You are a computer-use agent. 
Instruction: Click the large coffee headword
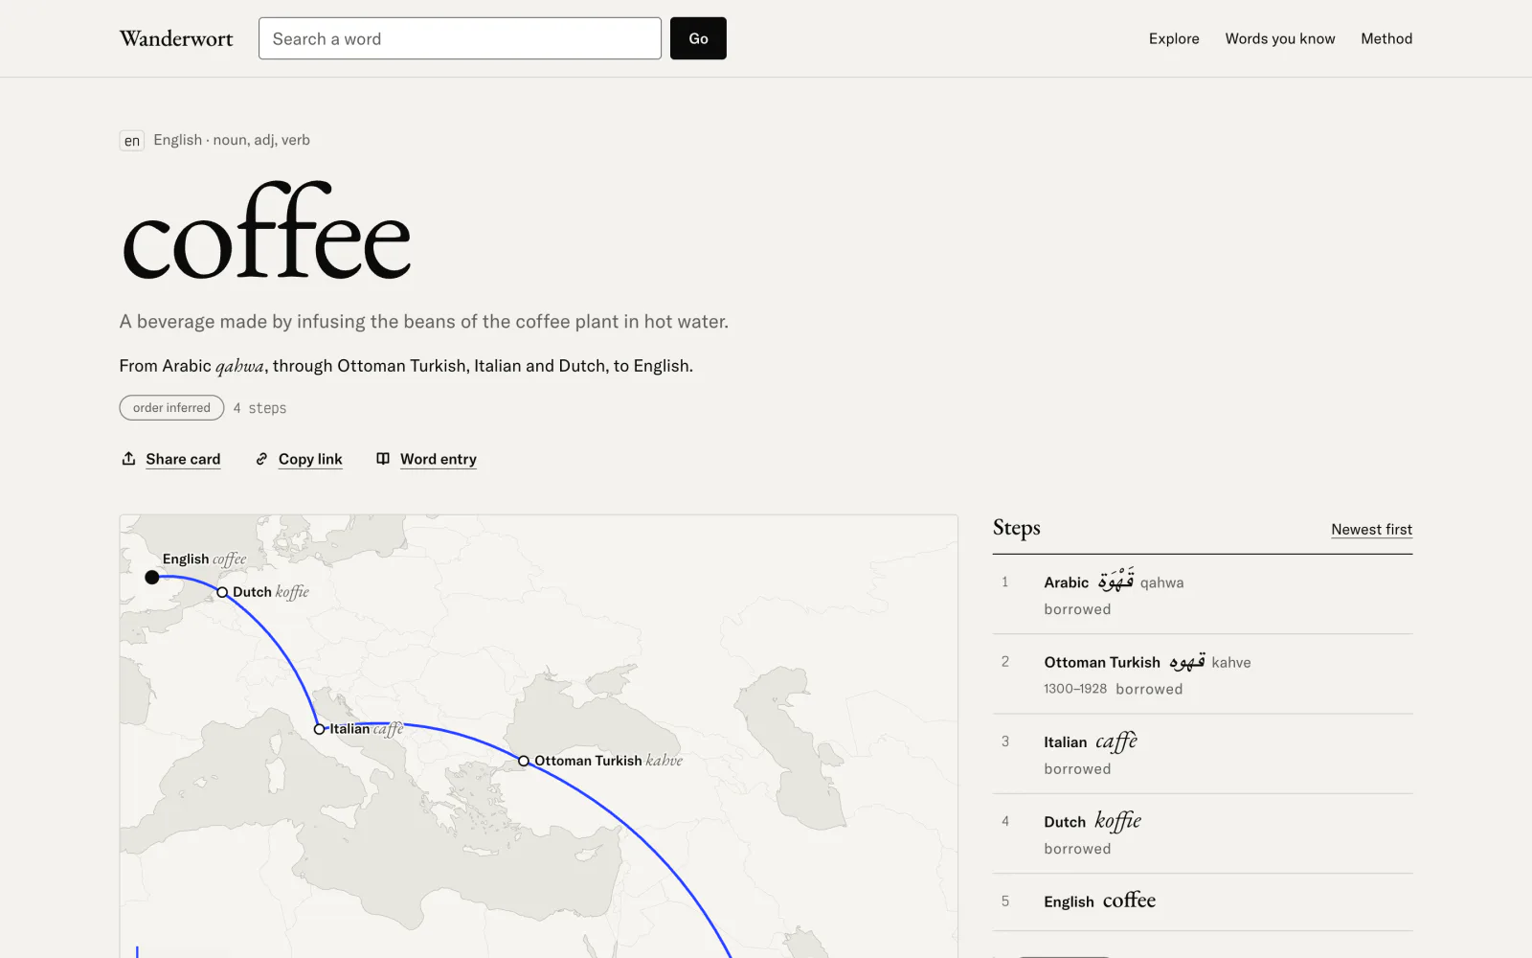pos(266,233)
